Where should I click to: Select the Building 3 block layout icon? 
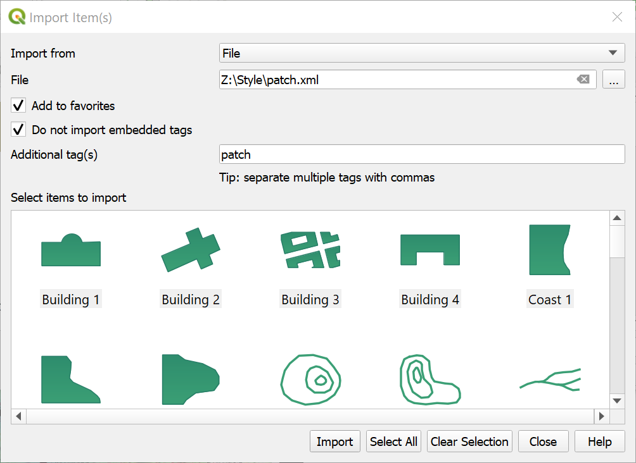coord(310,249)
